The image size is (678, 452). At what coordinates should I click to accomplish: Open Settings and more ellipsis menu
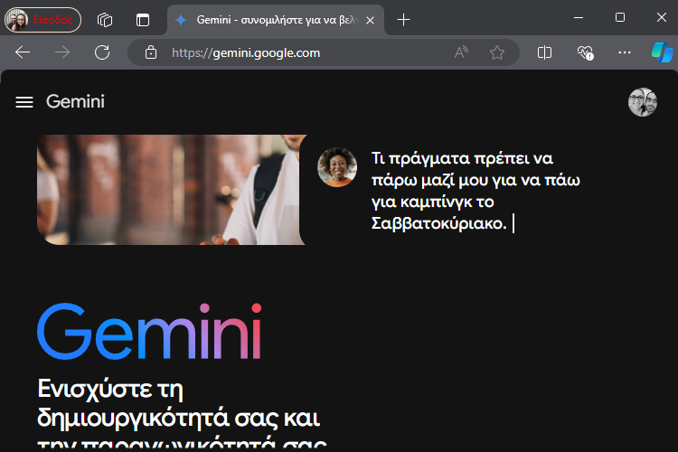point(625,52)
